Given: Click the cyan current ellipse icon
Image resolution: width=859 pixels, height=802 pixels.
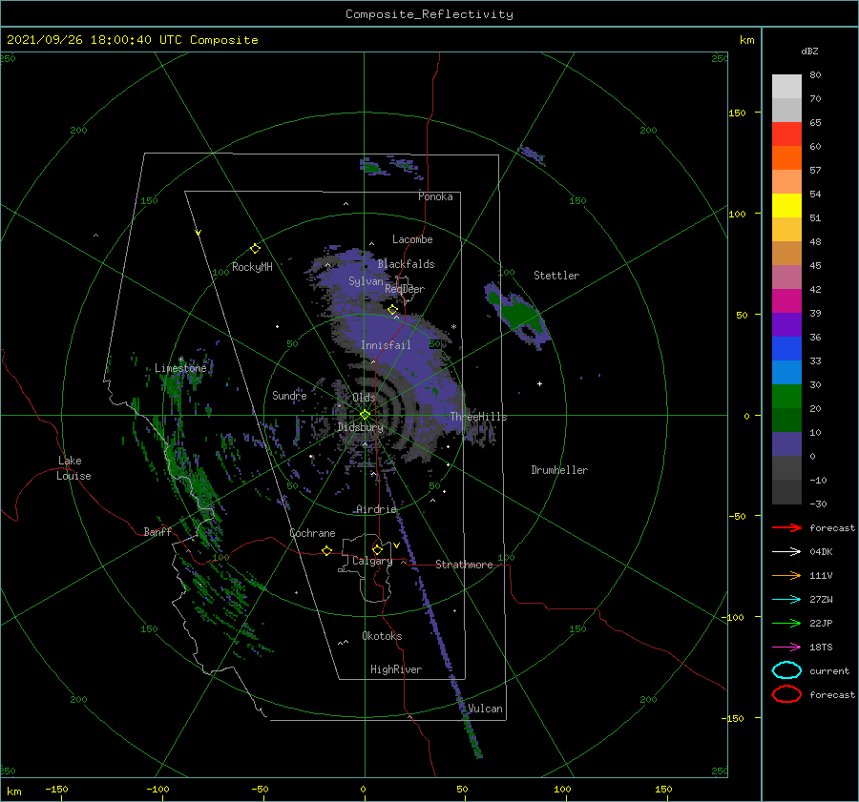Looking at the screenshot, I should [x=786, y=670].
